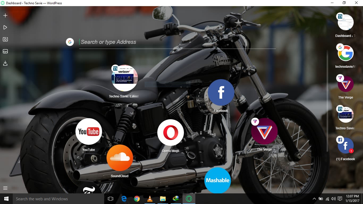Image resolution: width=363 pixels, height=204 pixels.
Task: Click the plus new tab icon
Action: click(x=5, y=15)
